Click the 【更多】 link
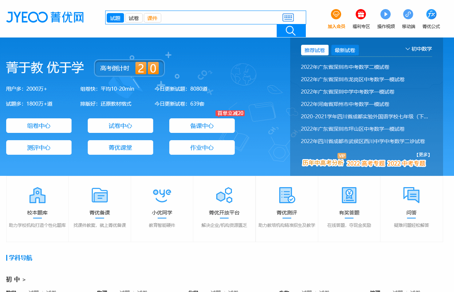Viewport: 454px width, 292px height. (423, 154)
